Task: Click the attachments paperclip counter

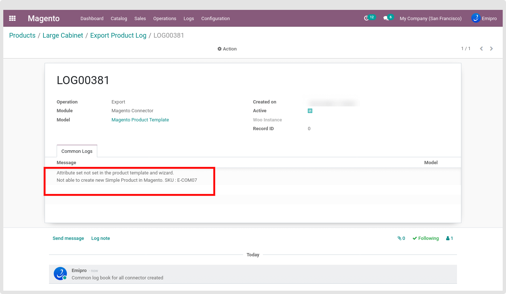Action: coord(401,238)
